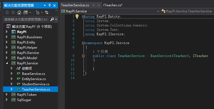214x109 pixels.
Task: Collapse the TeacherService class block
Action: (x=83, y=56)
